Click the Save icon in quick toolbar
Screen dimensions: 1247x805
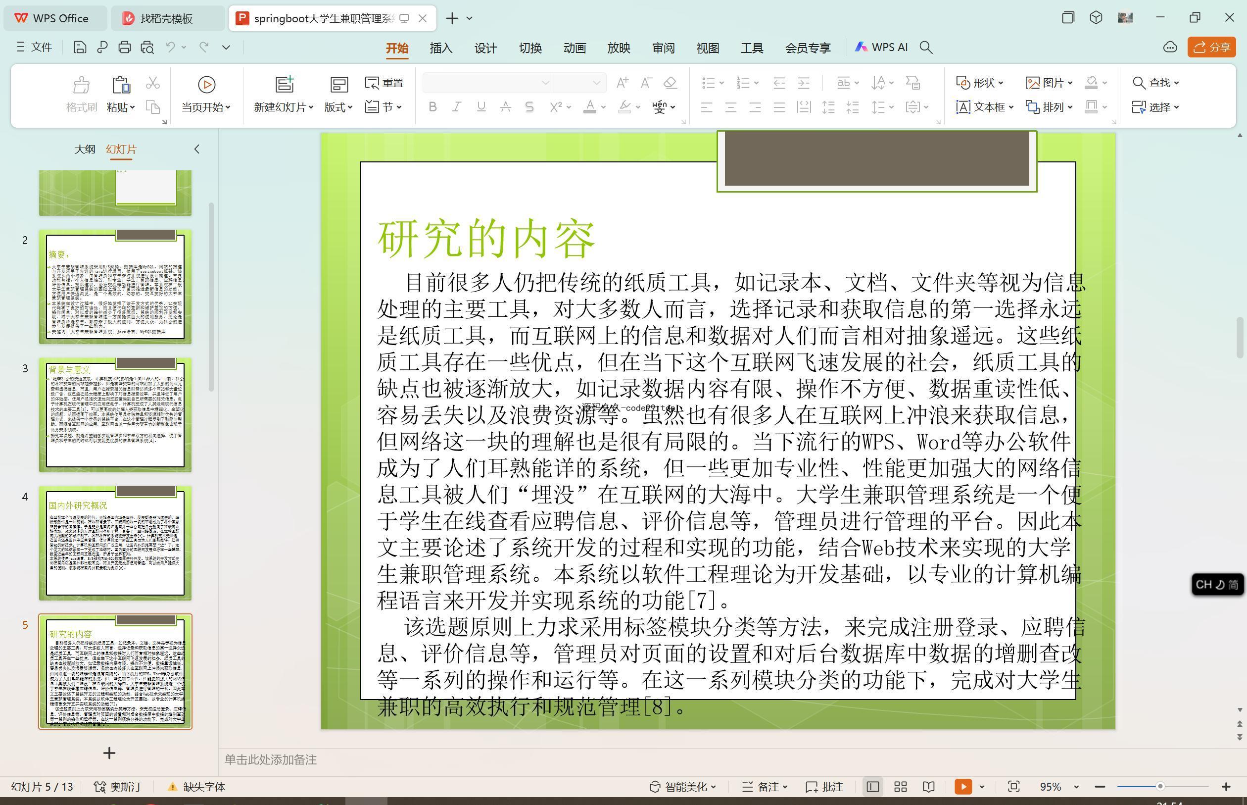coord(79,48)
